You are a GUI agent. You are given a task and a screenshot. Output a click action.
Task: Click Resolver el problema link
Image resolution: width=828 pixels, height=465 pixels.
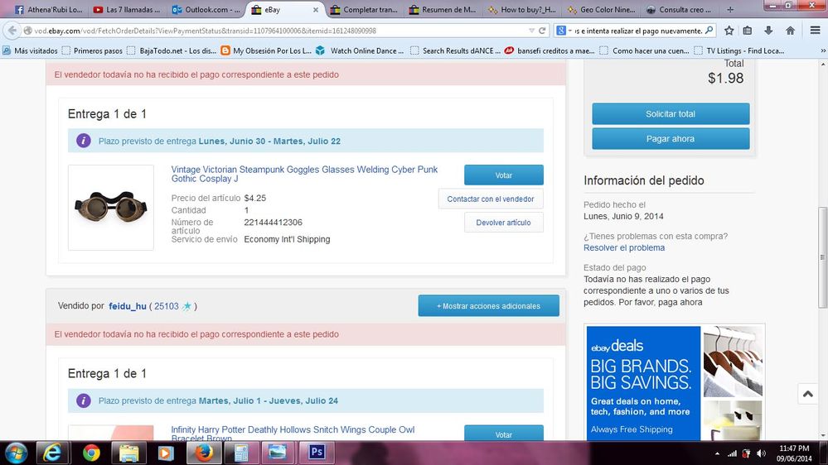point(624,247)
